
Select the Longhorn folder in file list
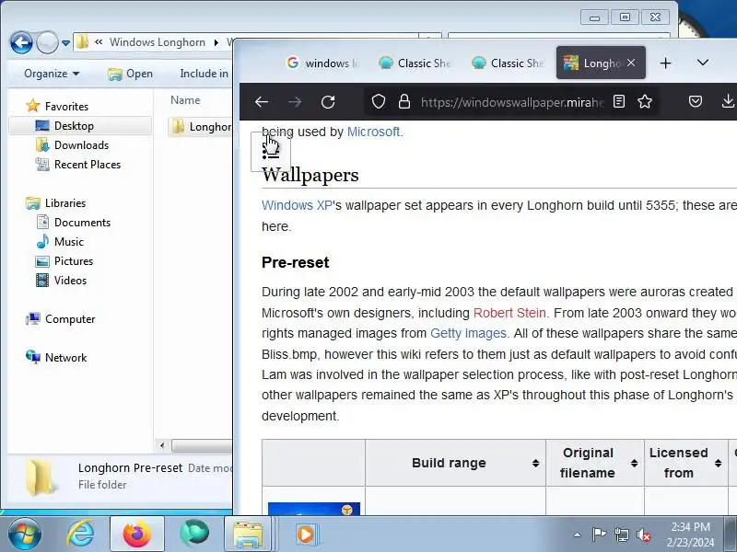pyautogui.click(x=201, y=127)
